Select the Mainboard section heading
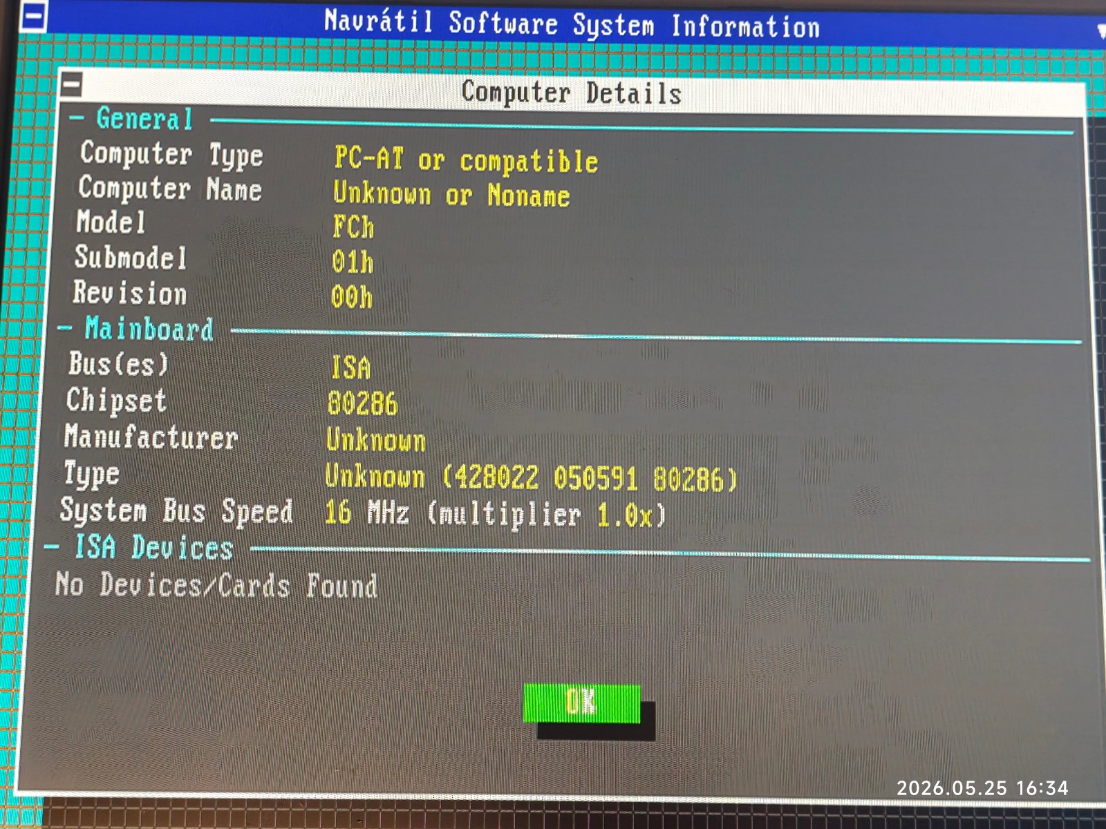Image resolution: width=1106 pixels, height=829 pixels. pos(149,329)
